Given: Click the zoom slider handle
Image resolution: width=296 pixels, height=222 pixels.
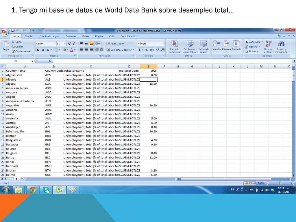Looking at the screenshot, I should tap(280, 183).
